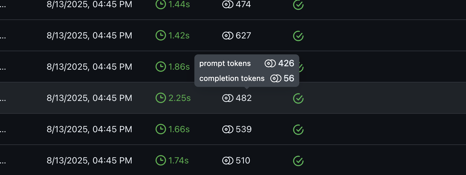Click the token coins icon beside 474
This screenshot has width=466, height=175.
pyautogui.click(x=228, y=4)
